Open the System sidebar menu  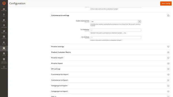tap(4, 54)
